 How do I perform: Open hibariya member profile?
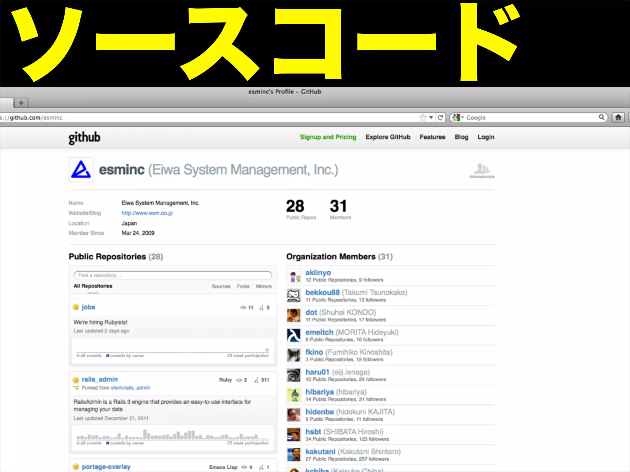coord(319,392)
